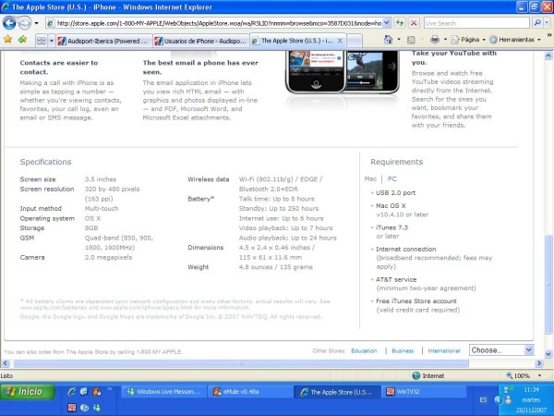554x416 pixels.
Task: Switch to Windows Live Messenger taskbar button
Action: point(163,392)
